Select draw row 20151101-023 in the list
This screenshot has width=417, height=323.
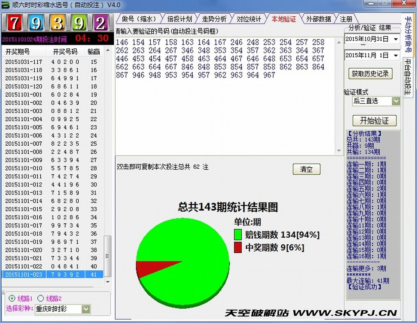(x=53, y=275)
